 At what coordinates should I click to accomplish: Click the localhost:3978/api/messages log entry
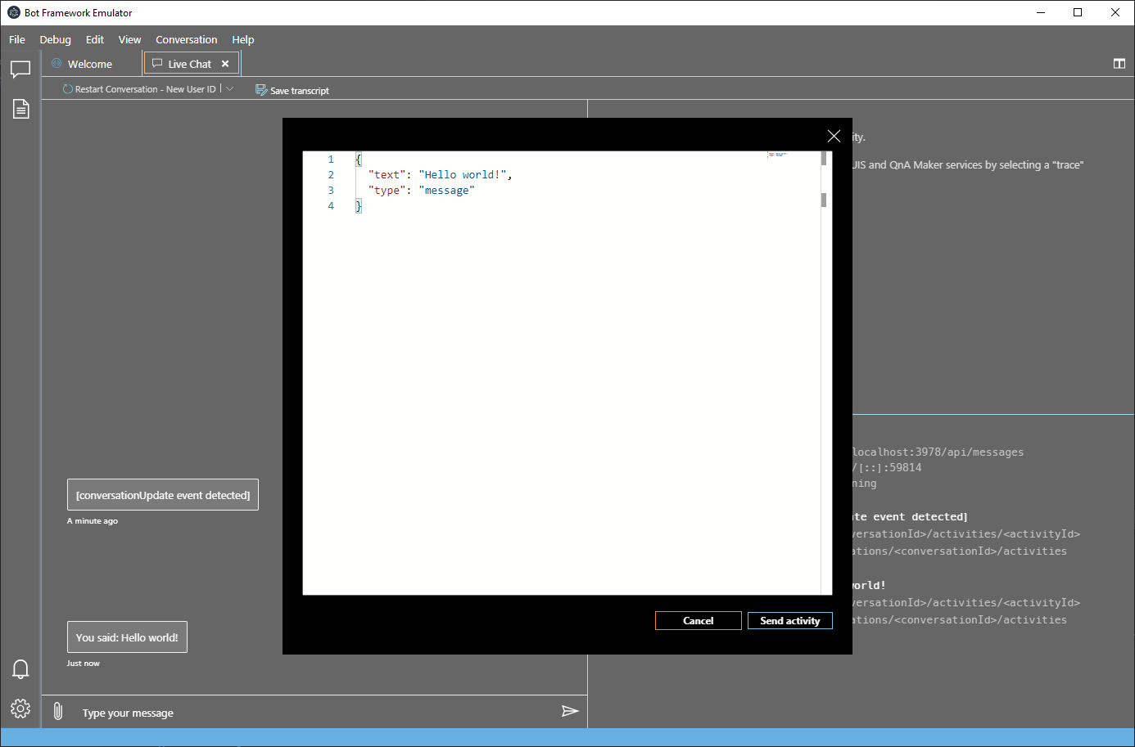point(938,452)
